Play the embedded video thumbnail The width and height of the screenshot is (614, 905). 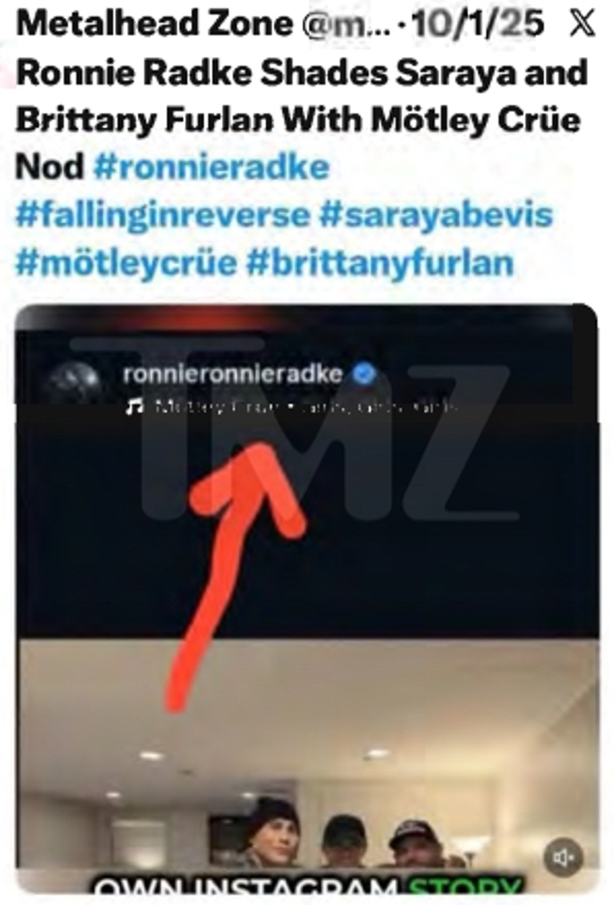coord(307,599)
